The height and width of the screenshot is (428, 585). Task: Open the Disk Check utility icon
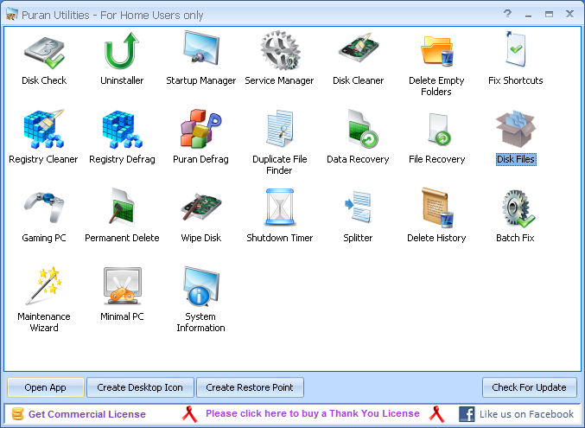pos(44,53)
